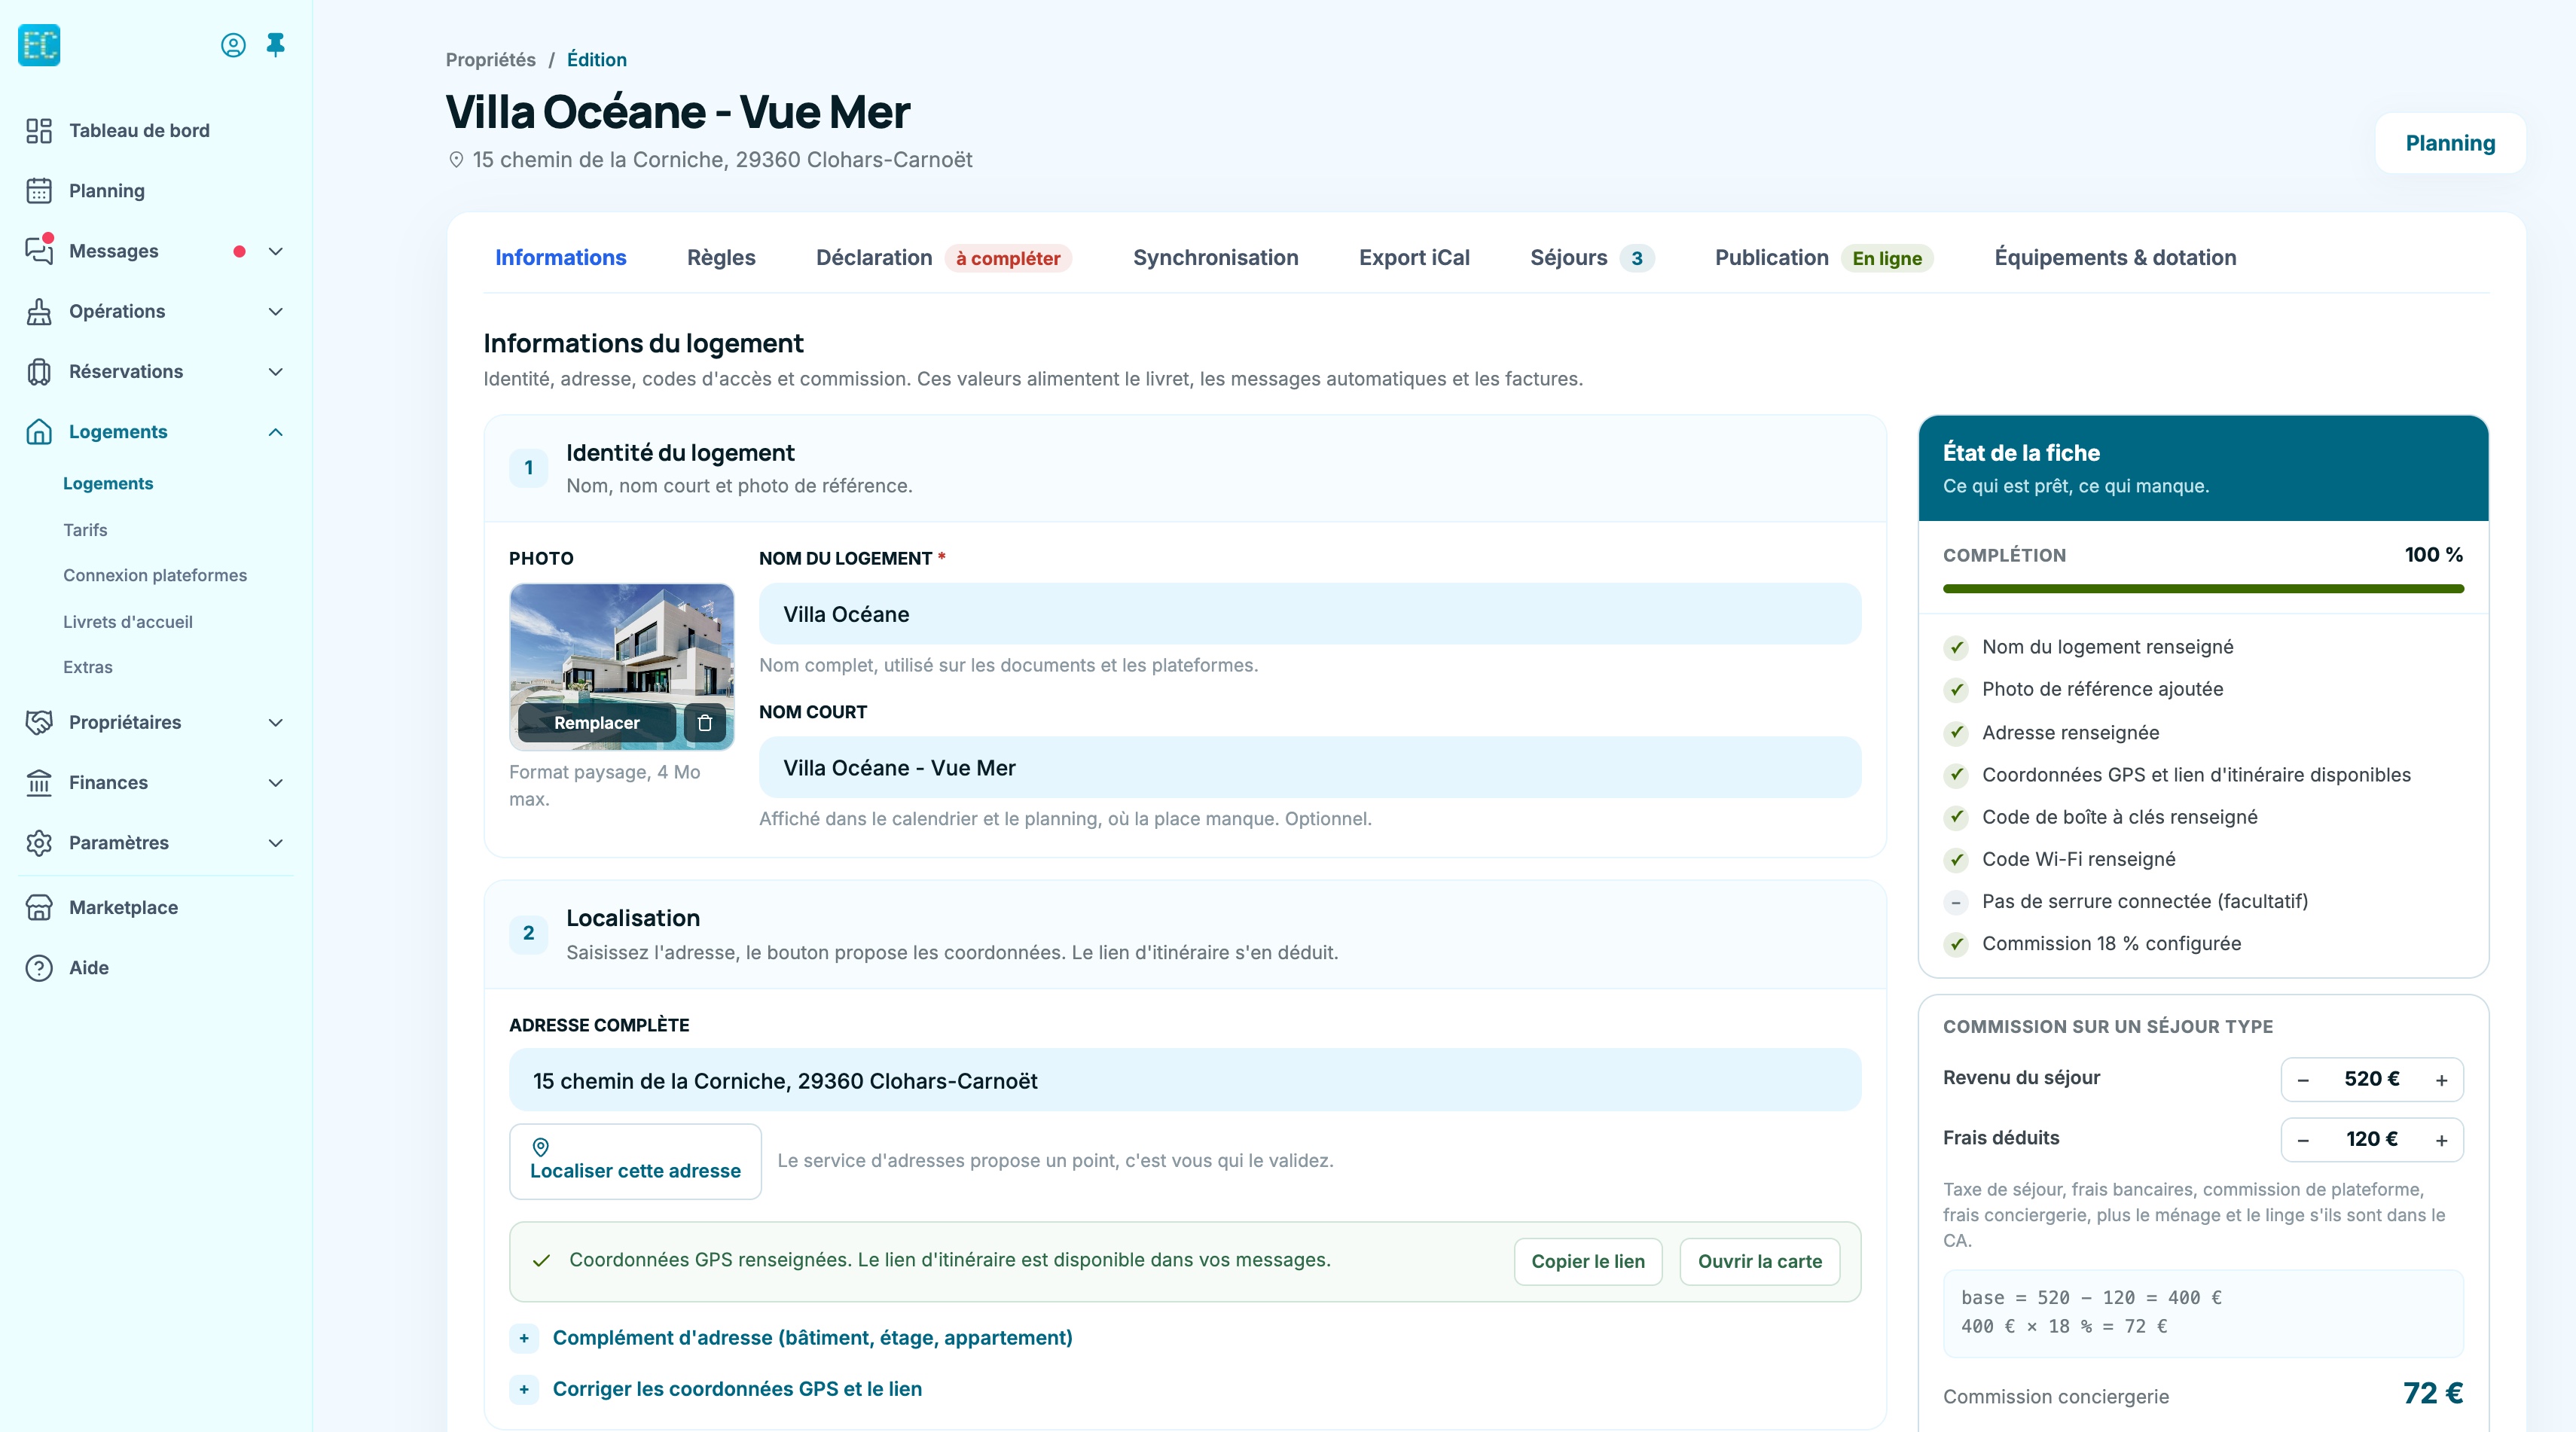Click the Planning calendar icon in sidebar

tap(39, 191)
